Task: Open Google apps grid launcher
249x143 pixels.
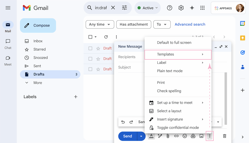Action: click(202, 8)
